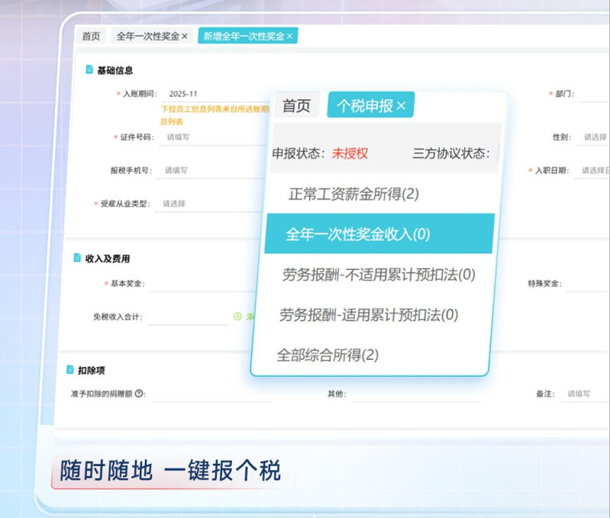Viewport: 610px width, 518px height.
Task: Click the 基础信息 section document icon
Action: (x=89, y=70)
